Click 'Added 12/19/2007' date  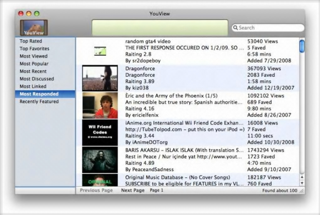pos(271,88)
